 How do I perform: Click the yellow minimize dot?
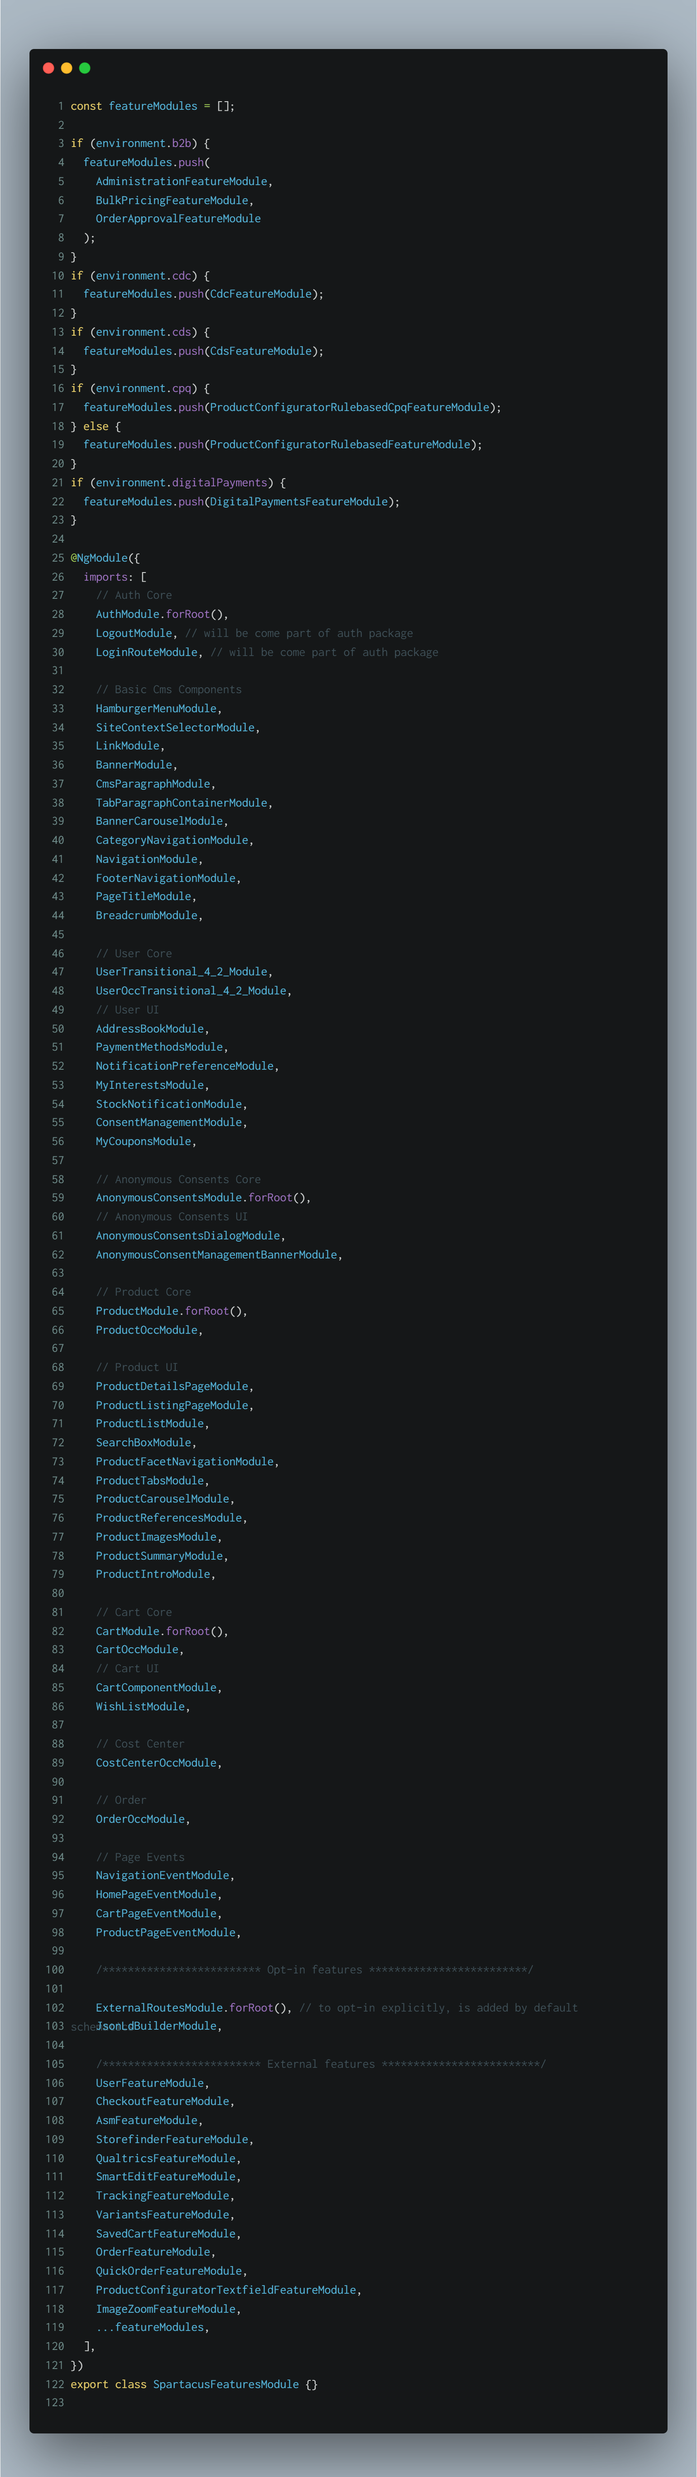[66, 68]
